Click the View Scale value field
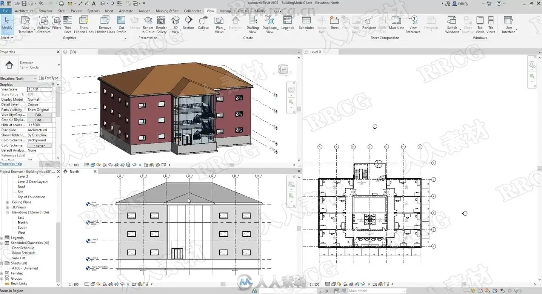 [39, 89]
